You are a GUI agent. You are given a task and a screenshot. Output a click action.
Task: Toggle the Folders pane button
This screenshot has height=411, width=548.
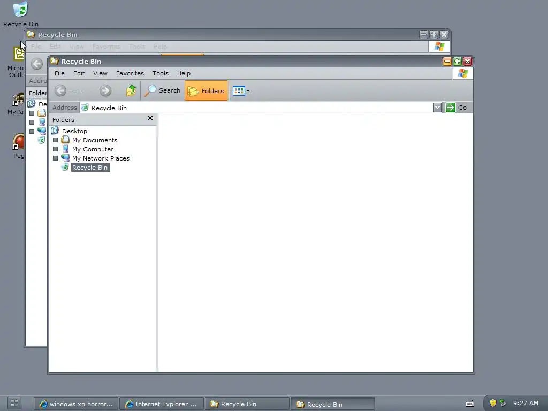click(x=206, y=90)
